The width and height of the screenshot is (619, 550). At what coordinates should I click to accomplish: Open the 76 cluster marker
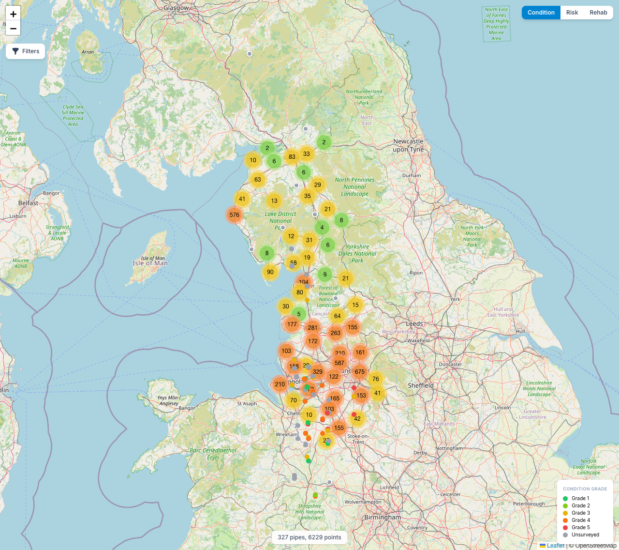point(376,379)
